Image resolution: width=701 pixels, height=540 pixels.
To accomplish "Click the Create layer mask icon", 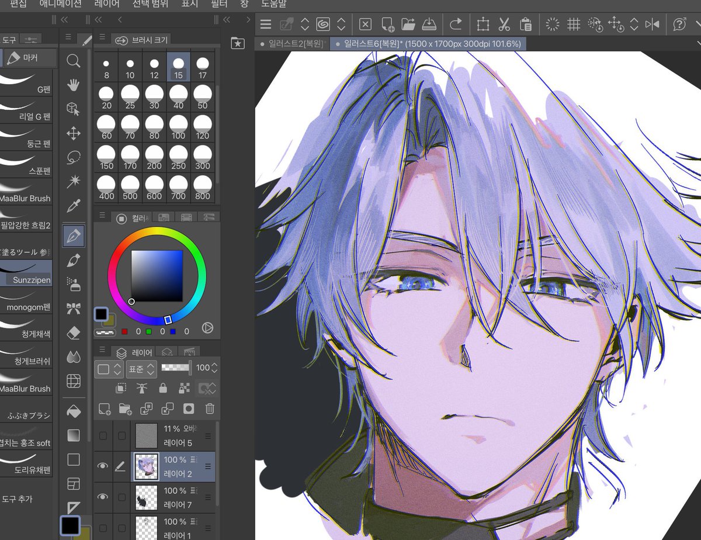I will pyautogui.click(x=189, y=409).
